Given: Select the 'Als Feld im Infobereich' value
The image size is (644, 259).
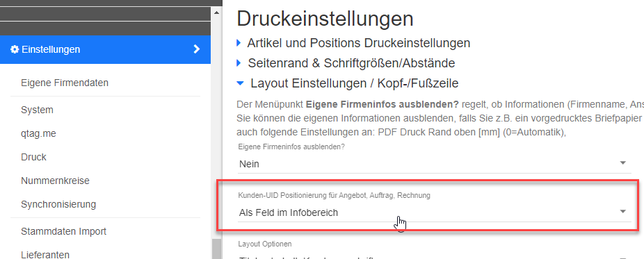Looking at the screenshot, I should [x=289, y=212].
